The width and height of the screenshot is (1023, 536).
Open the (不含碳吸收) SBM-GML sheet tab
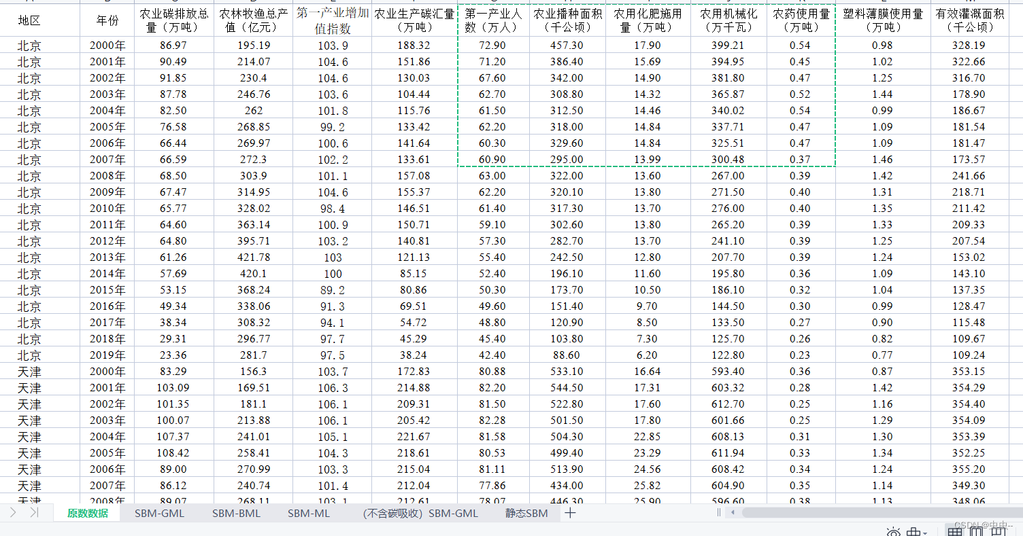pos(420,513)
